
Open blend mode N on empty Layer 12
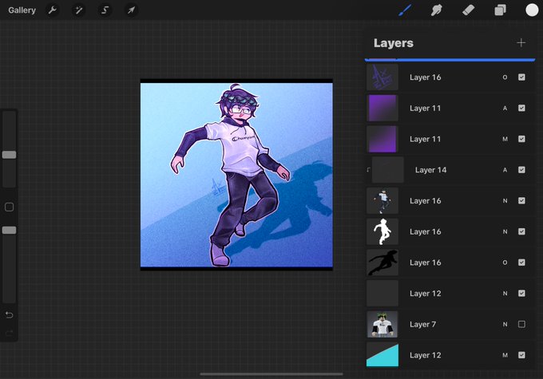(x=505, y=293)
